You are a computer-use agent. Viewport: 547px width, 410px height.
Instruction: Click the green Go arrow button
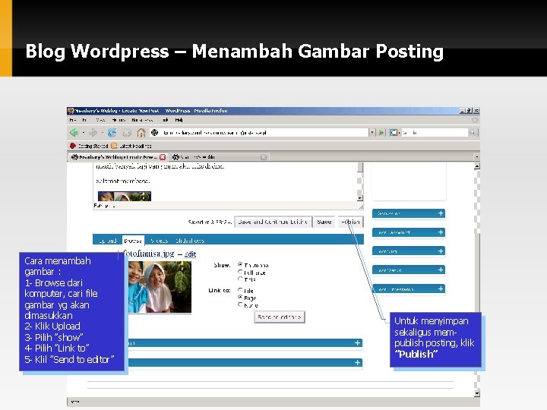click(x=381, y=132)
